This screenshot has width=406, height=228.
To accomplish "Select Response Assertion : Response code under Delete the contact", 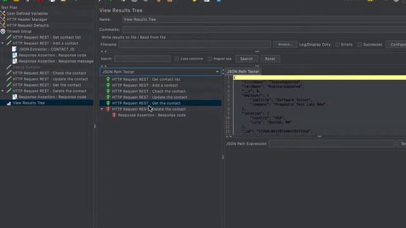I will (52, 97).
